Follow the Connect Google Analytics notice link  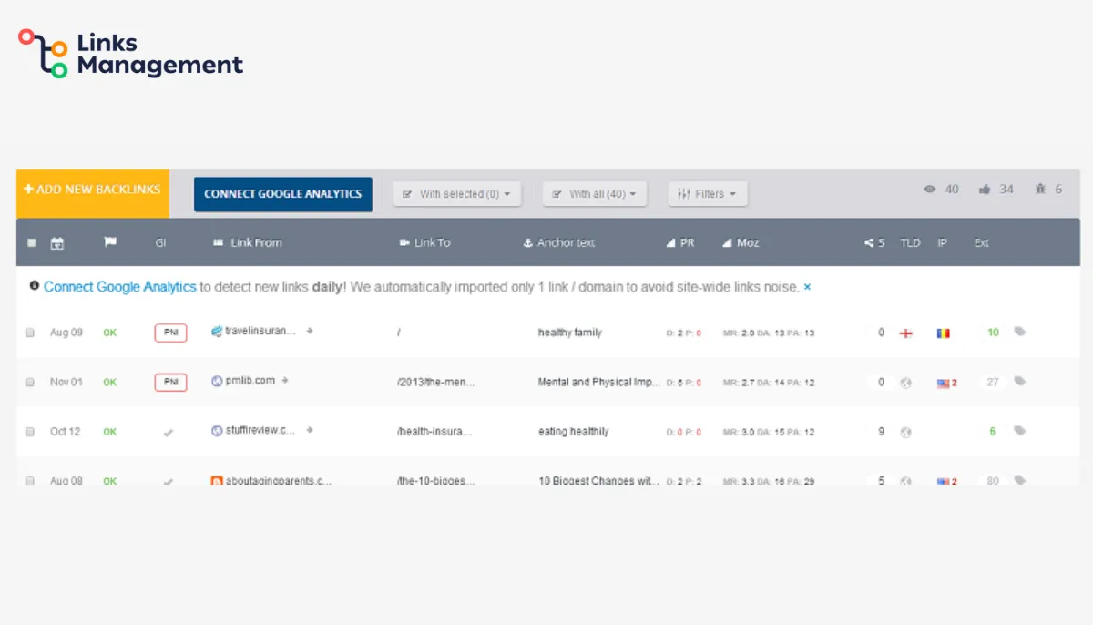pyautogui.click(x=120, y=287)
